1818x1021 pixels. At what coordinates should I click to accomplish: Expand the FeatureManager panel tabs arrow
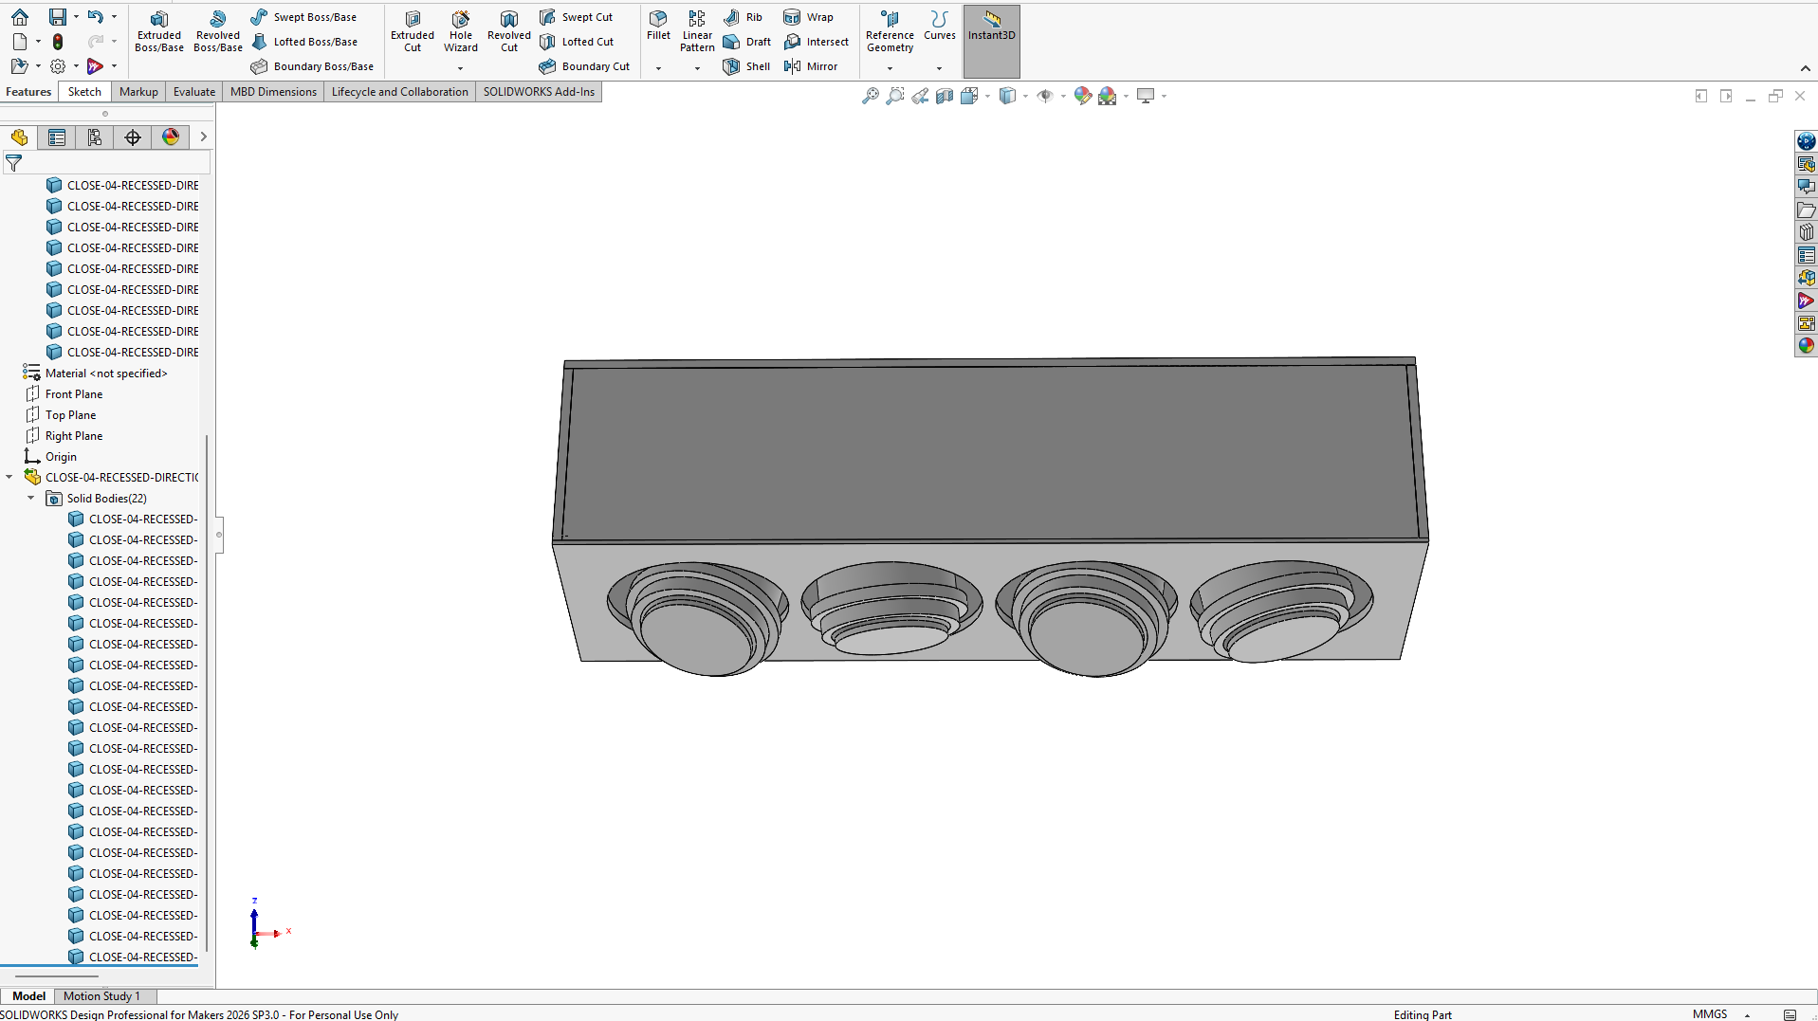click(x=203, y=137)
